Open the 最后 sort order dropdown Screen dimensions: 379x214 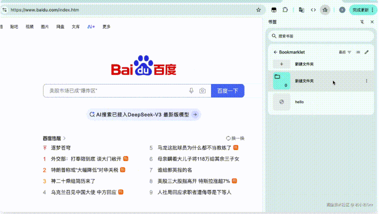pos(345,52)
